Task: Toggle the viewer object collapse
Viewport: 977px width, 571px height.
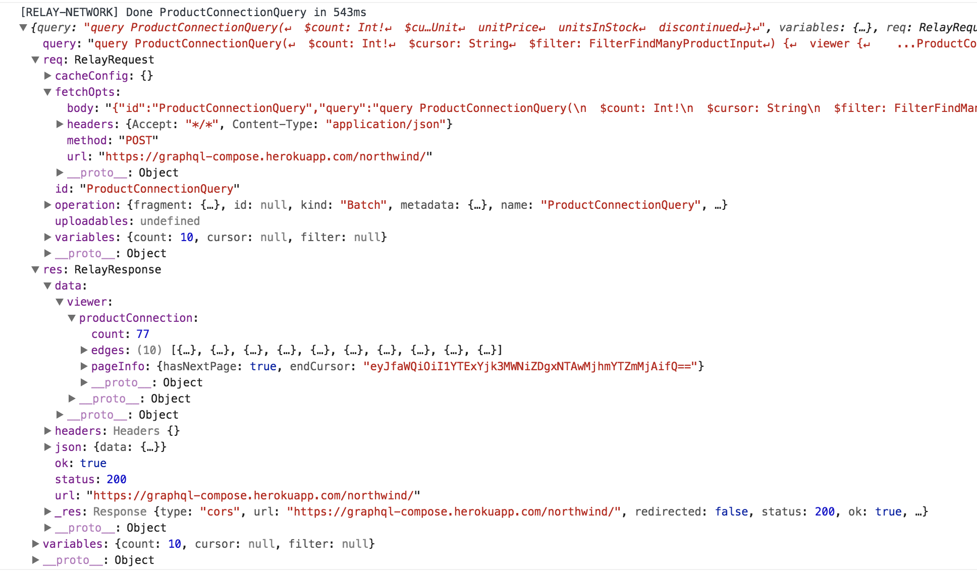Action: (60, 302)
